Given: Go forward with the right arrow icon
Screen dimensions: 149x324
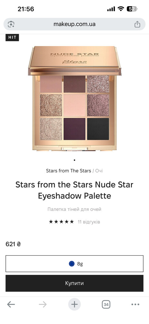Looking at the screenshot, I should click(43, 304).
